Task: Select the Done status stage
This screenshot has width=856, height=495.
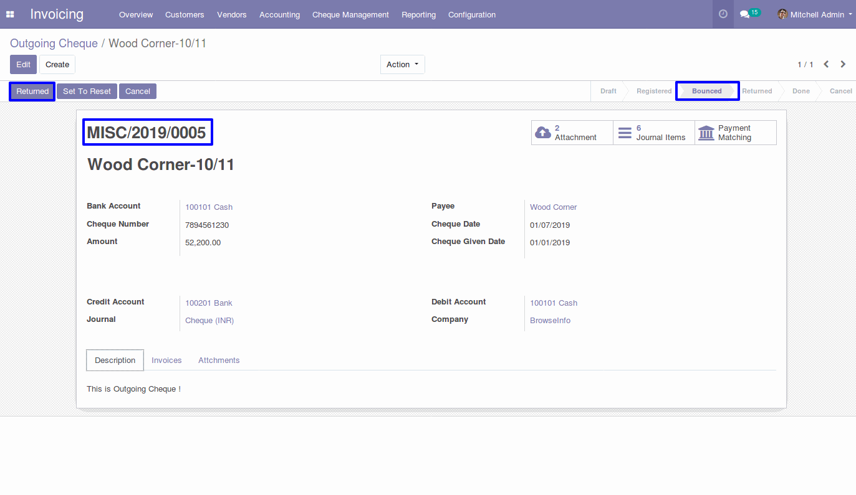Action: [801, 91]
